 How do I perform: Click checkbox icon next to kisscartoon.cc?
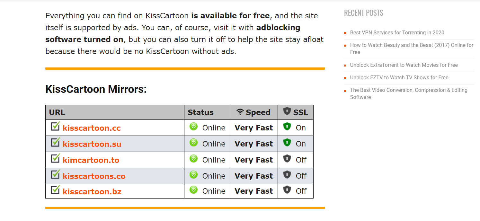coord(55,126)
